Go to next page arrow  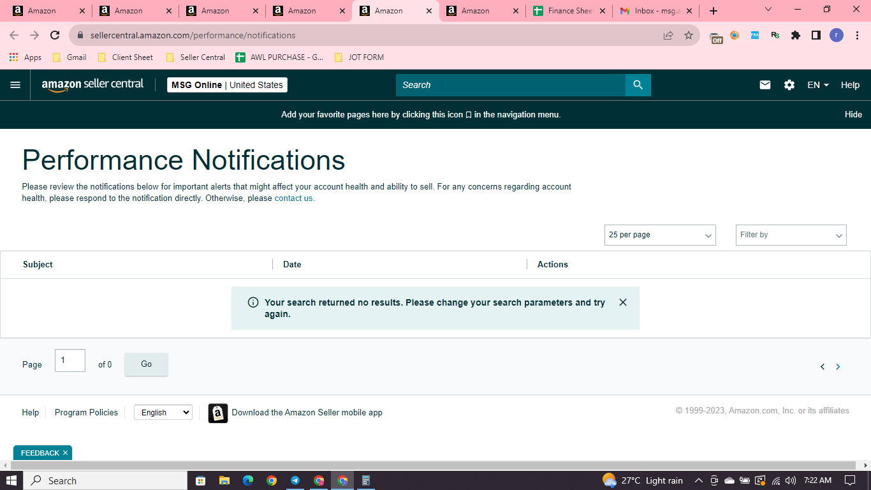pos(838,367)
